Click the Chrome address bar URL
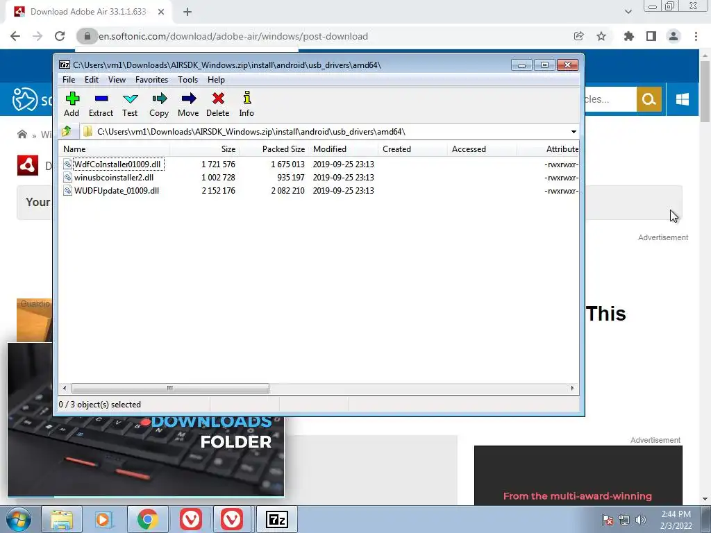The width and height of the screenshot is (711, 533). click(233, 36)
